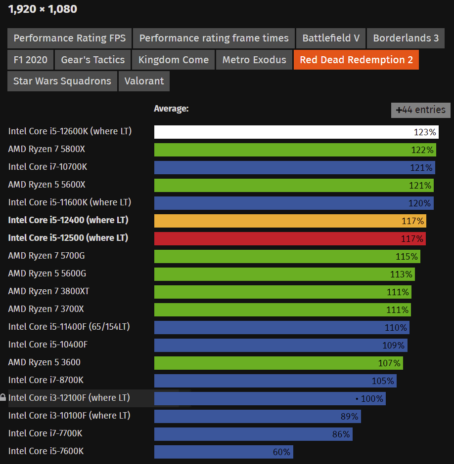The width and height of the screenshot is (454, 464).
Task: Click the bold Intel Core i5-12500 label
Action: click(x=68, y=237)
